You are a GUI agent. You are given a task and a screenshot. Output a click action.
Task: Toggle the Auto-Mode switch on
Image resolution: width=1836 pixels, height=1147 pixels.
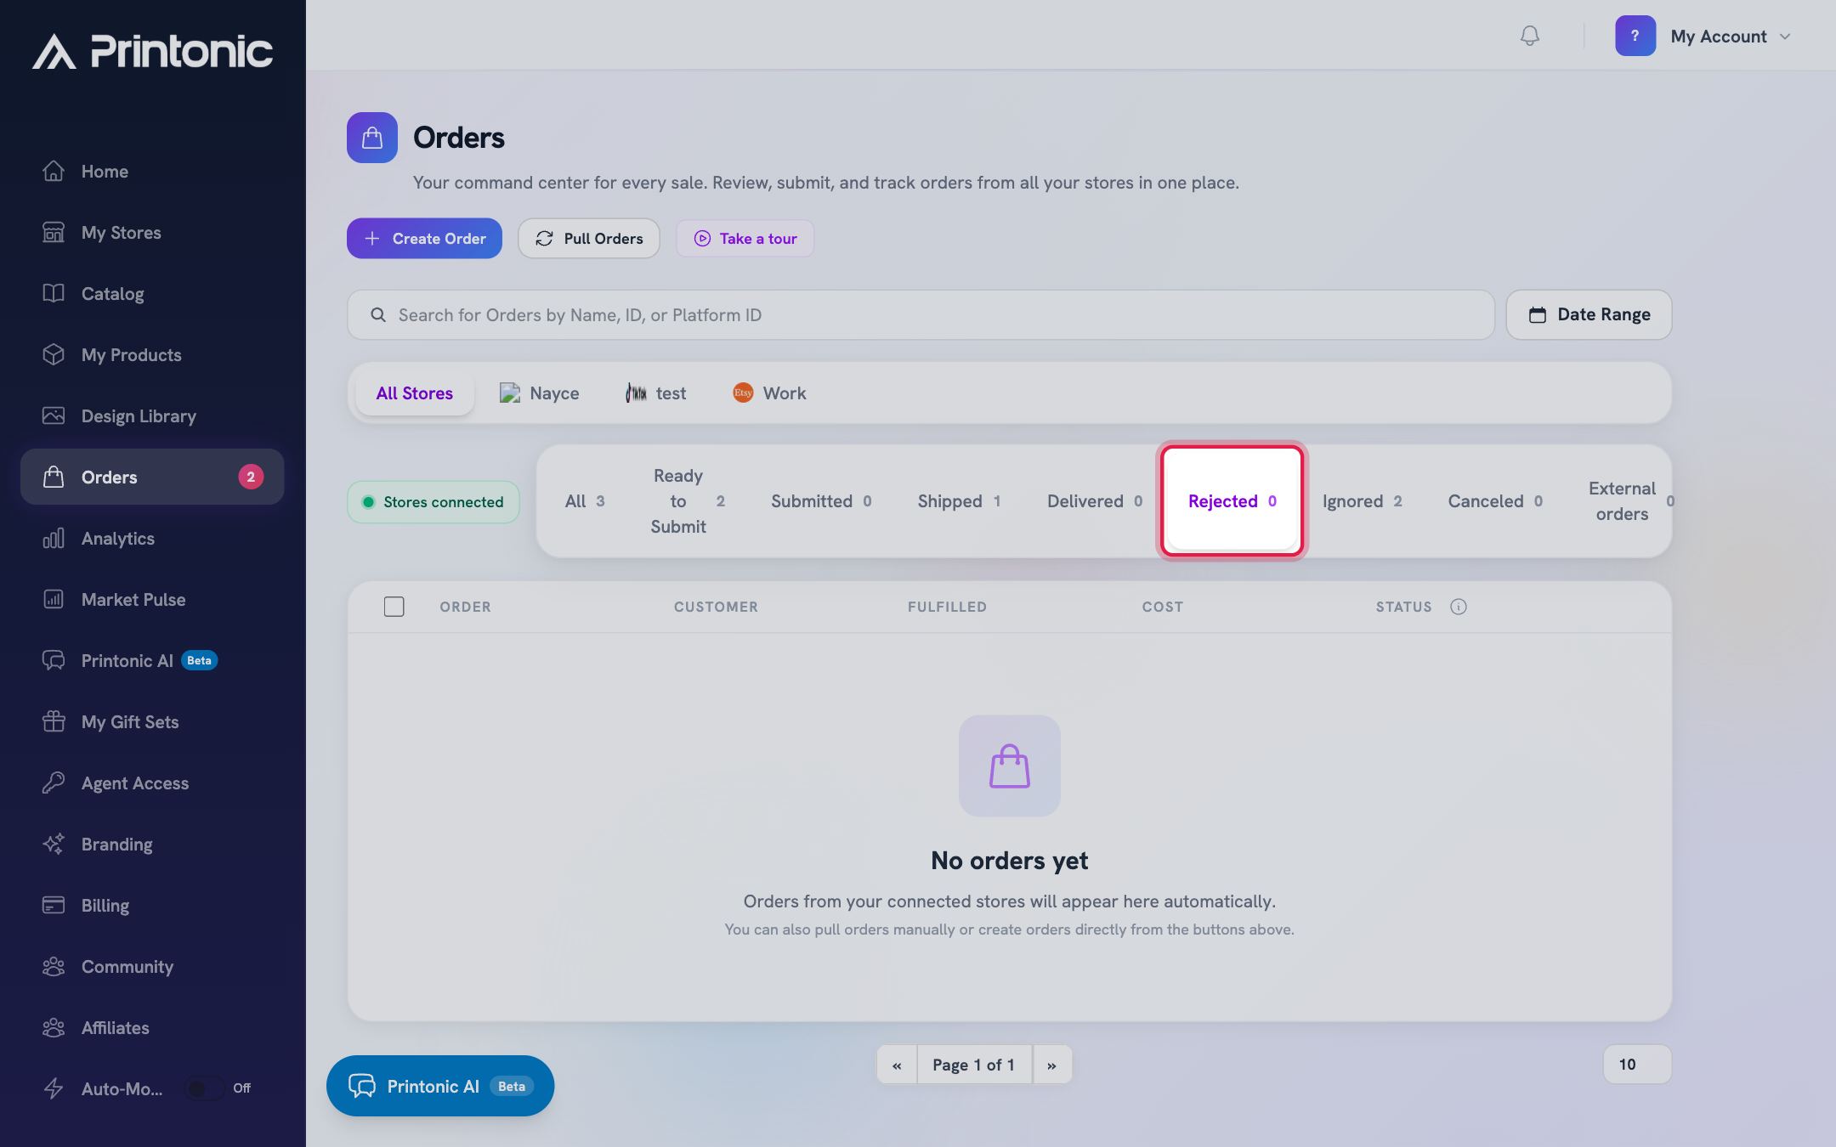(204, 1088)
